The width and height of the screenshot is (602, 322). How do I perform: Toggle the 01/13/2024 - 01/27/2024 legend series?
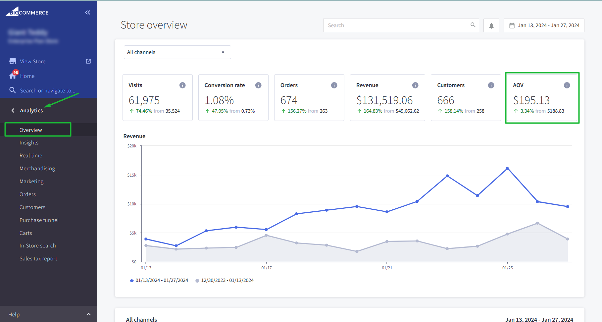coord(159,280)
